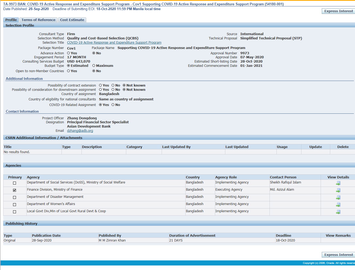Click Finance Division, Ministry of Finance text
The height and width of the screenshot is (270, 355).
(55, 190)
